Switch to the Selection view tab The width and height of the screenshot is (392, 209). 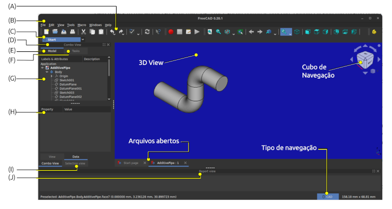pyautogui.click(x=75, y=163)
